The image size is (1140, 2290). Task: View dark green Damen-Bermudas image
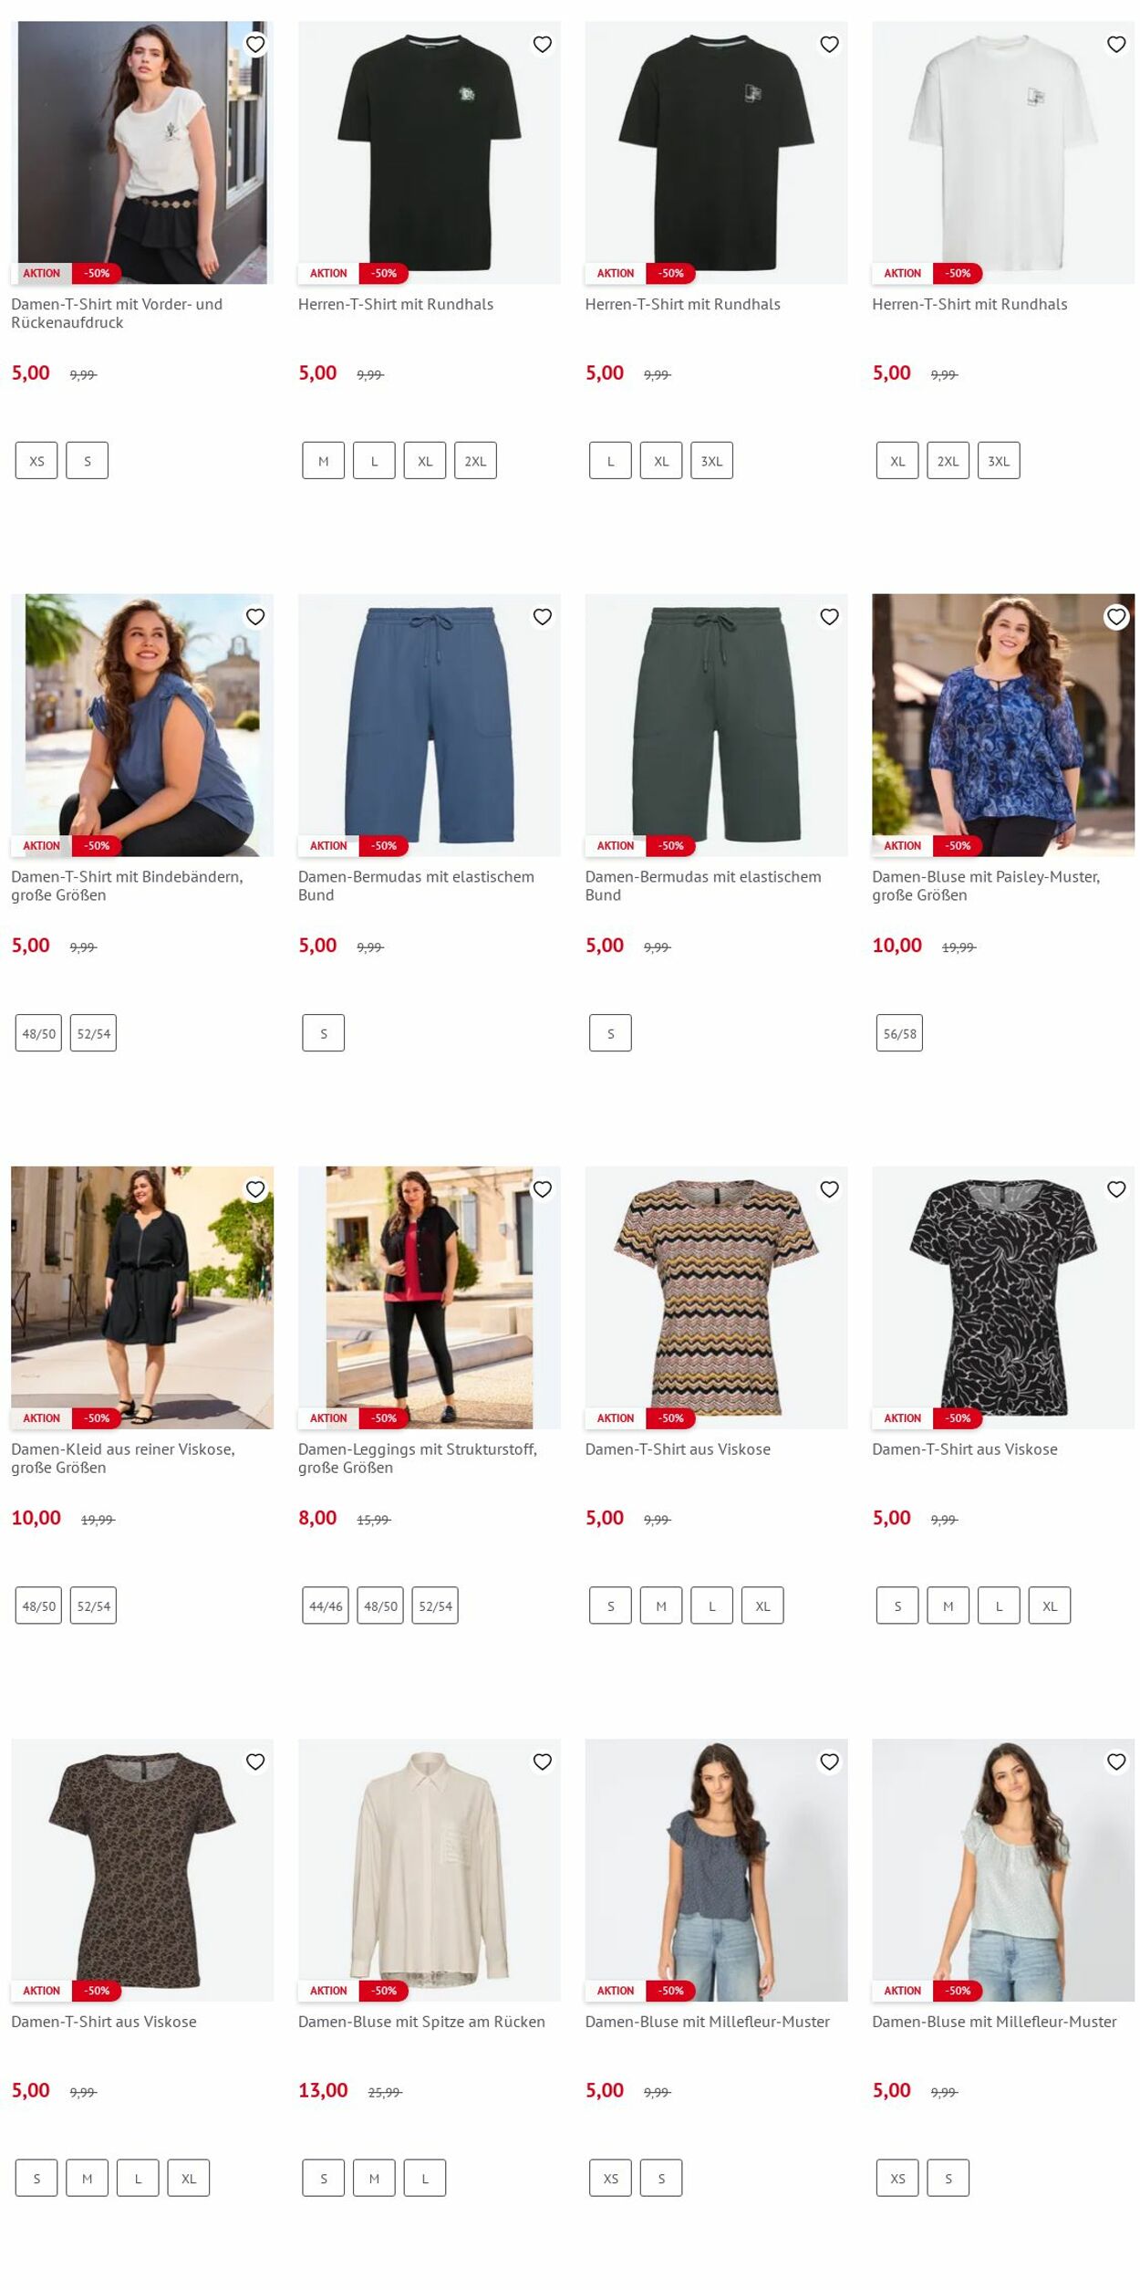pos(716,725)
